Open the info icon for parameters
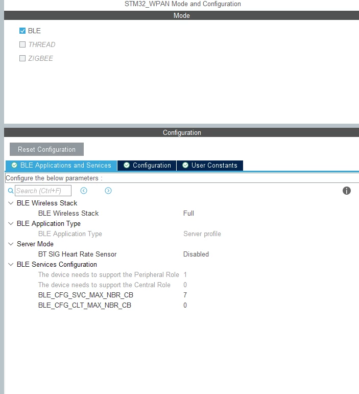359x394 pixels. click(x=346, y=191)
